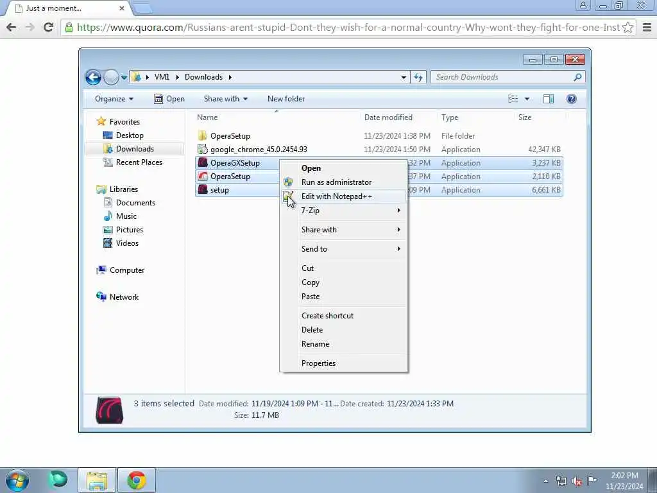Image resolution: width=657 pixels, height=493 pixels.
Task: Choose Copy from the context menu
Action: coord(343,282)
